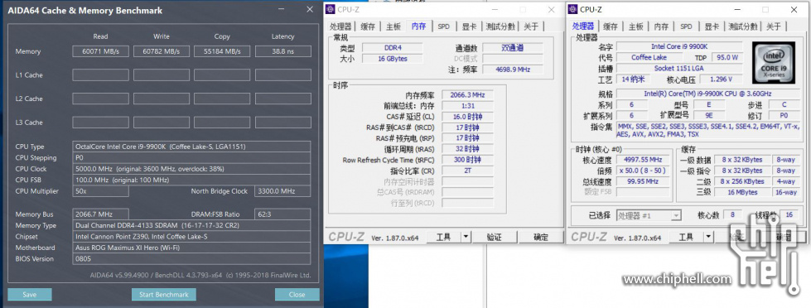
Task: Click 指令比率 value 2T
Action: coord(467,171)
